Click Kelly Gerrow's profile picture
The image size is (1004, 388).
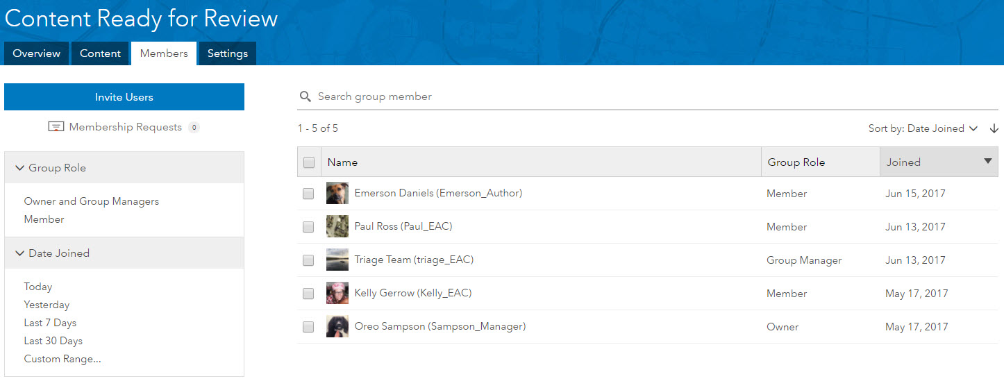337,294
